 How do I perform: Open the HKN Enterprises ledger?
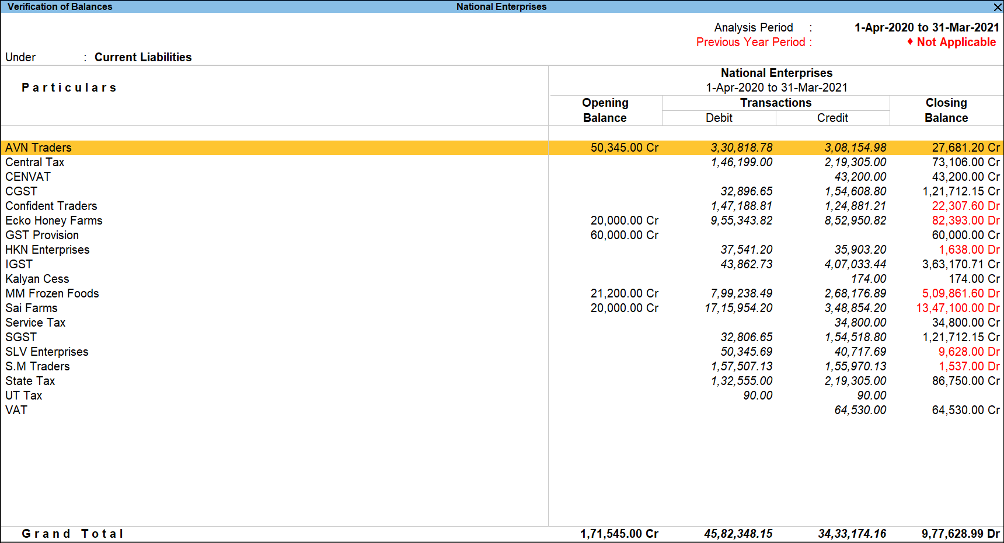(x=47, y=250)
